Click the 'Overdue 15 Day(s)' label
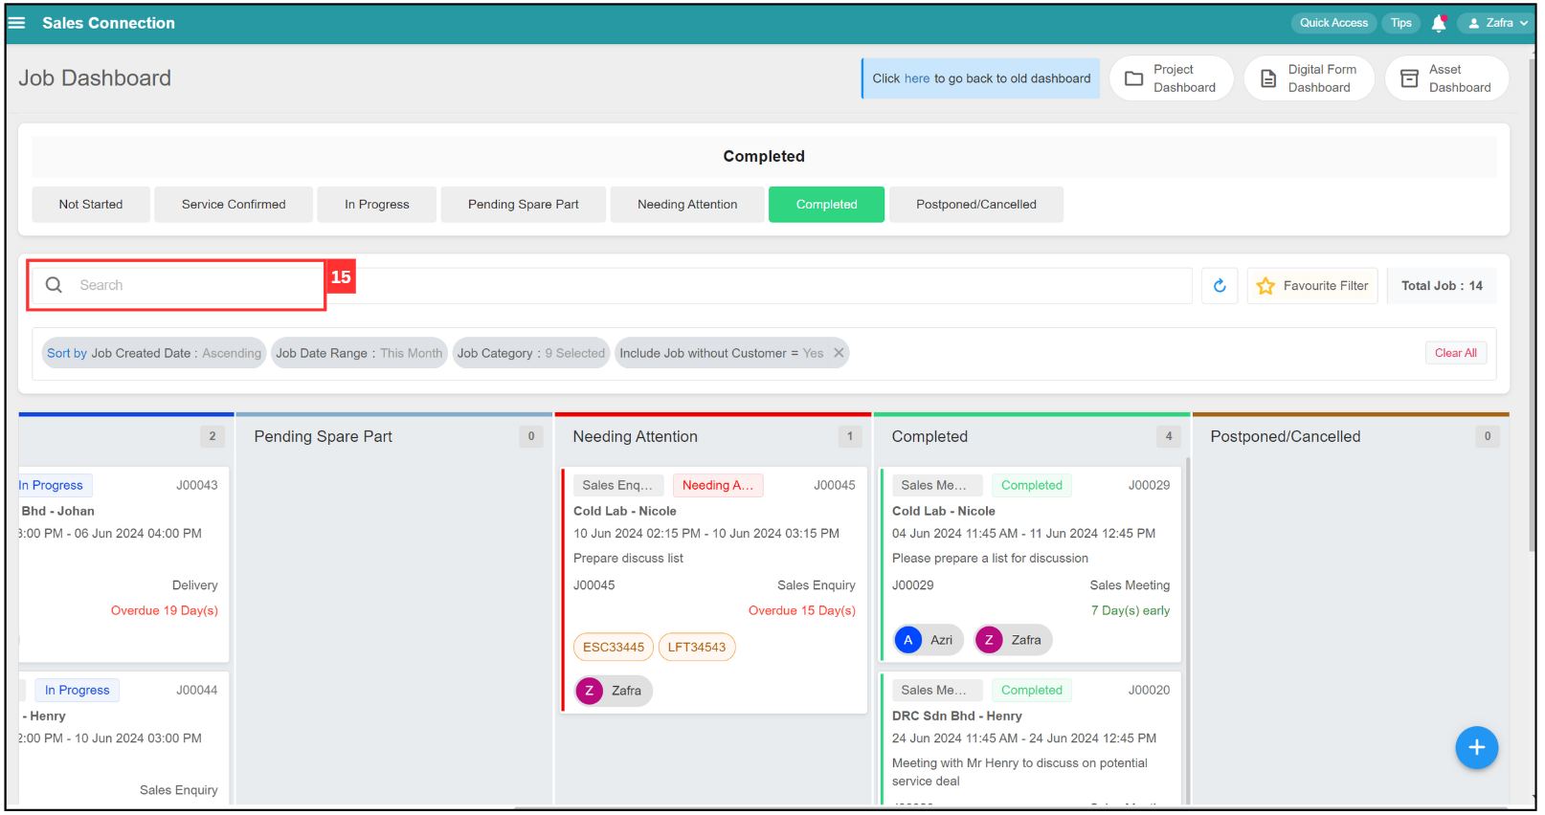Image resolution: width=1545 pixels, height=815 pixels. 802,611
